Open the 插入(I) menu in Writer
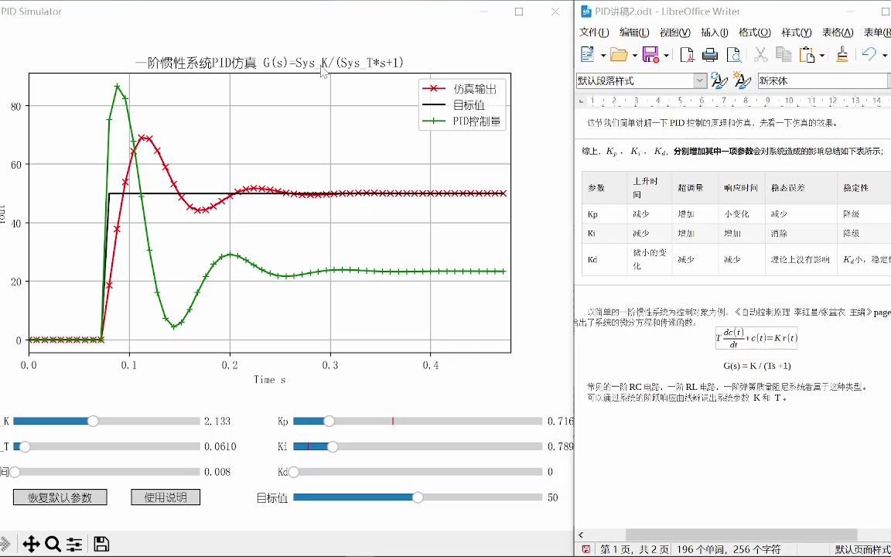The image size is (891, 557). [713, 32]
